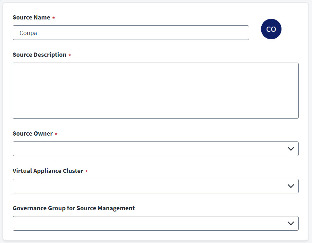Click inside the Source Description text area
Screen dimensions: 312x243
(156, 91)
